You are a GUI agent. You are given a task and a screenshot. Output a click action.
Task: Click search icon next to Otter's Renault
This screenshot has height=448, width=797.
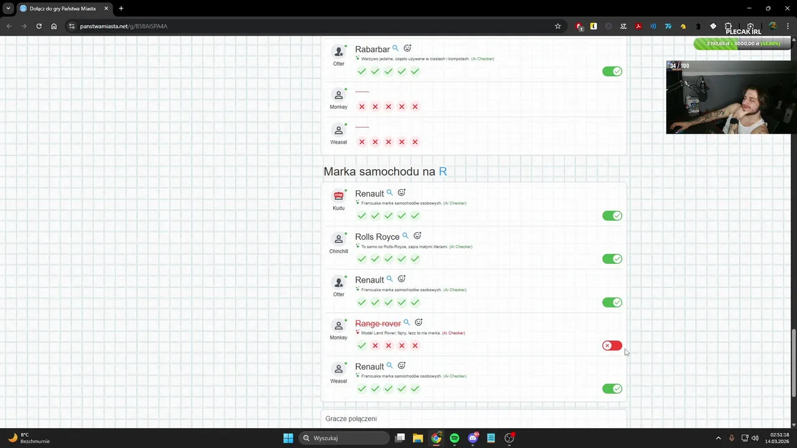point(390,279)
